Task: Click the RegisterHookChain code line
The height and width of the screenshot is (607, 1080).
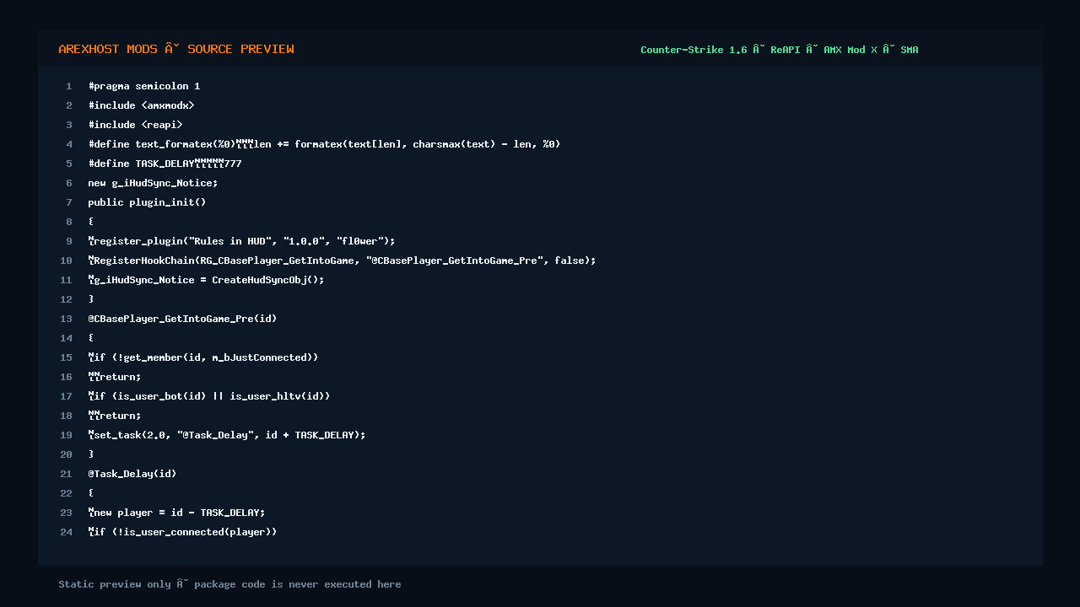Action: 342,261
